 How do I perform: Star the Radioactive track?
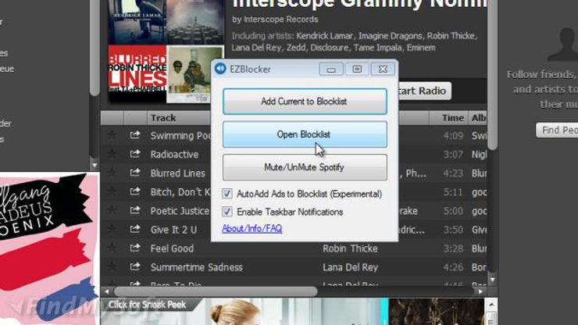[x=112, y=154]
